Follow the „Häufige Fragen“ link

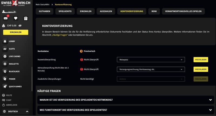tap(60, 35)
